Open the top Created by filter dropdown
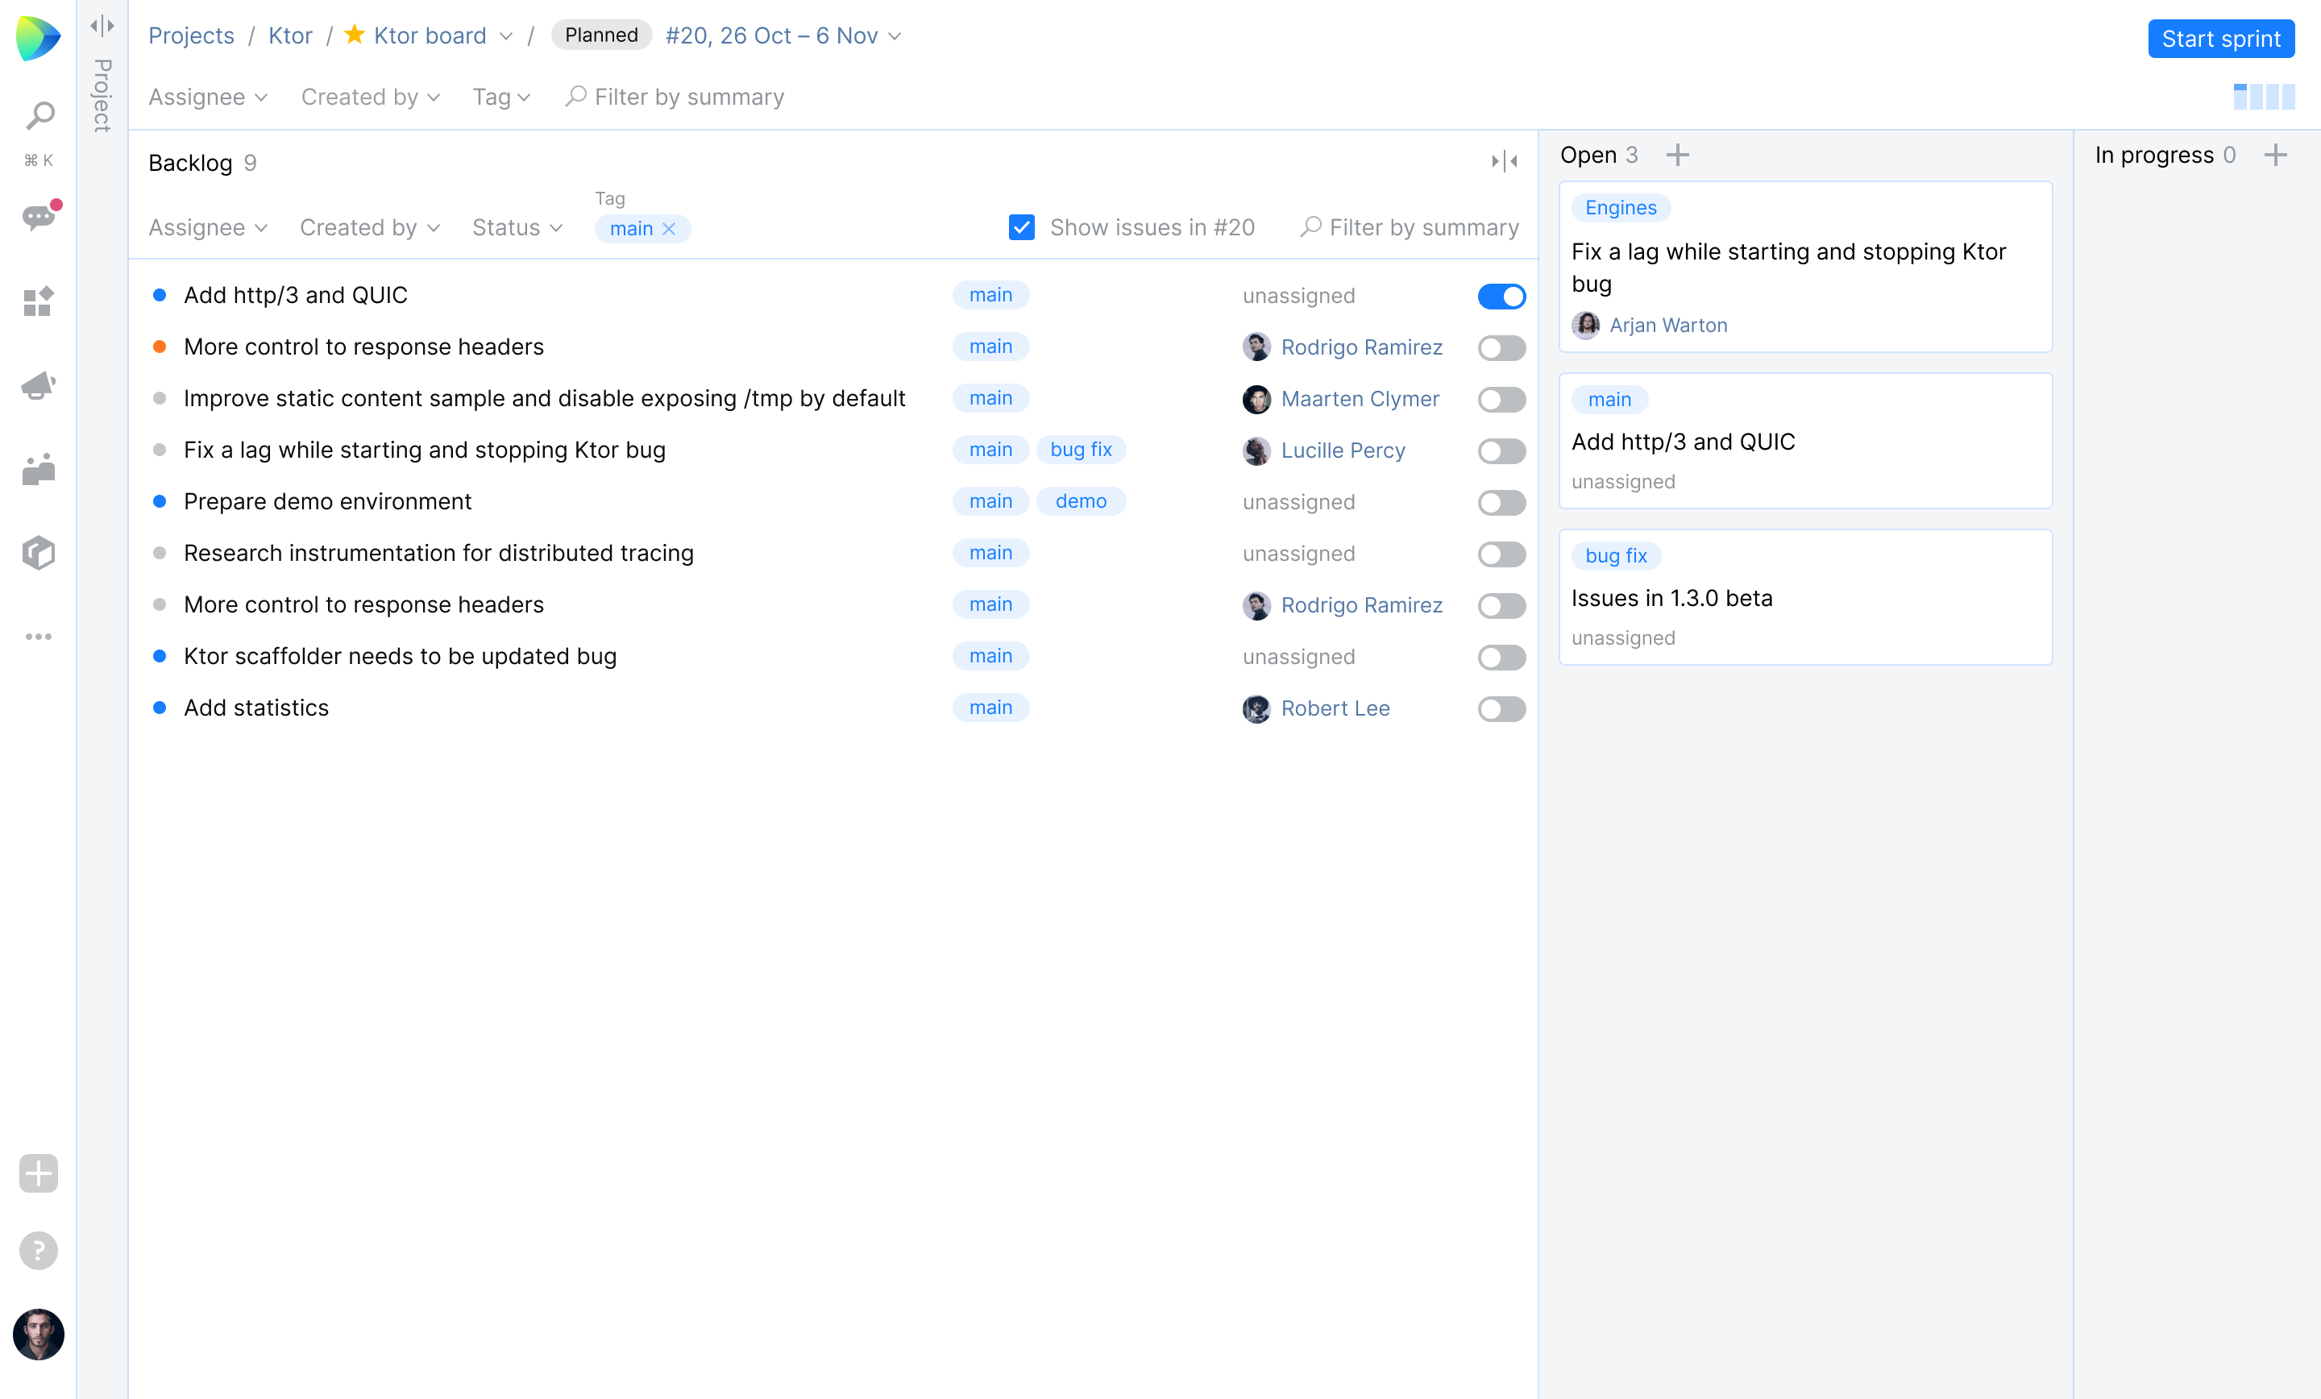This screenshot has width=2321, height=1399. click(x=370, y=97)
